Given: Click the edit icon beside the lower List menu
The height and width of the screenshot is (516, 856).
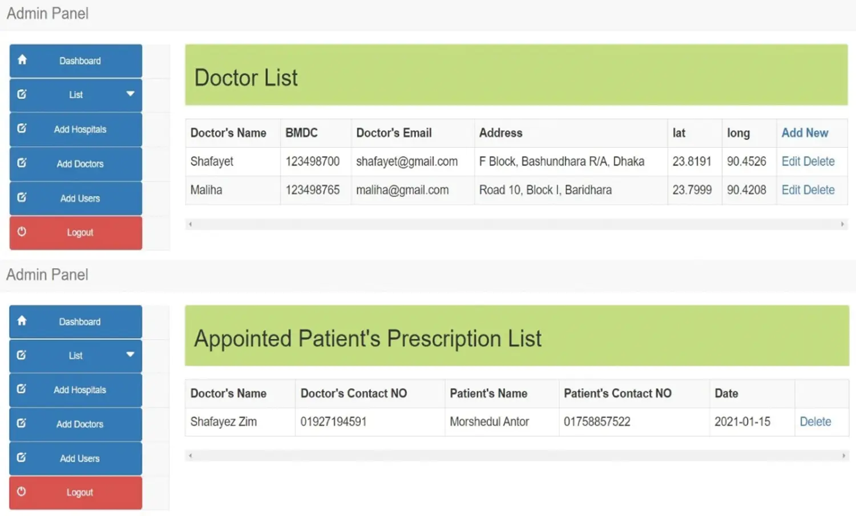Looking at the screenshot, I should pos(22,354).
